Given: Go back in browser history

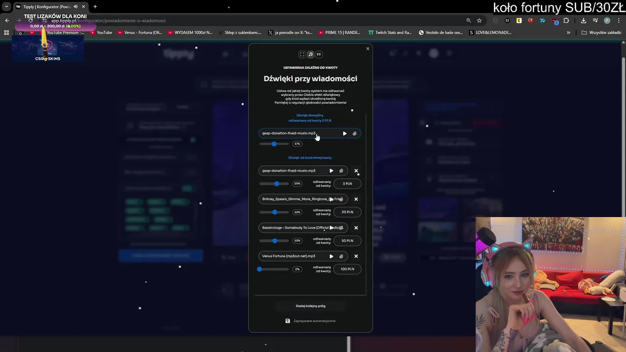Looking at the screenshot, I should 7,21.
